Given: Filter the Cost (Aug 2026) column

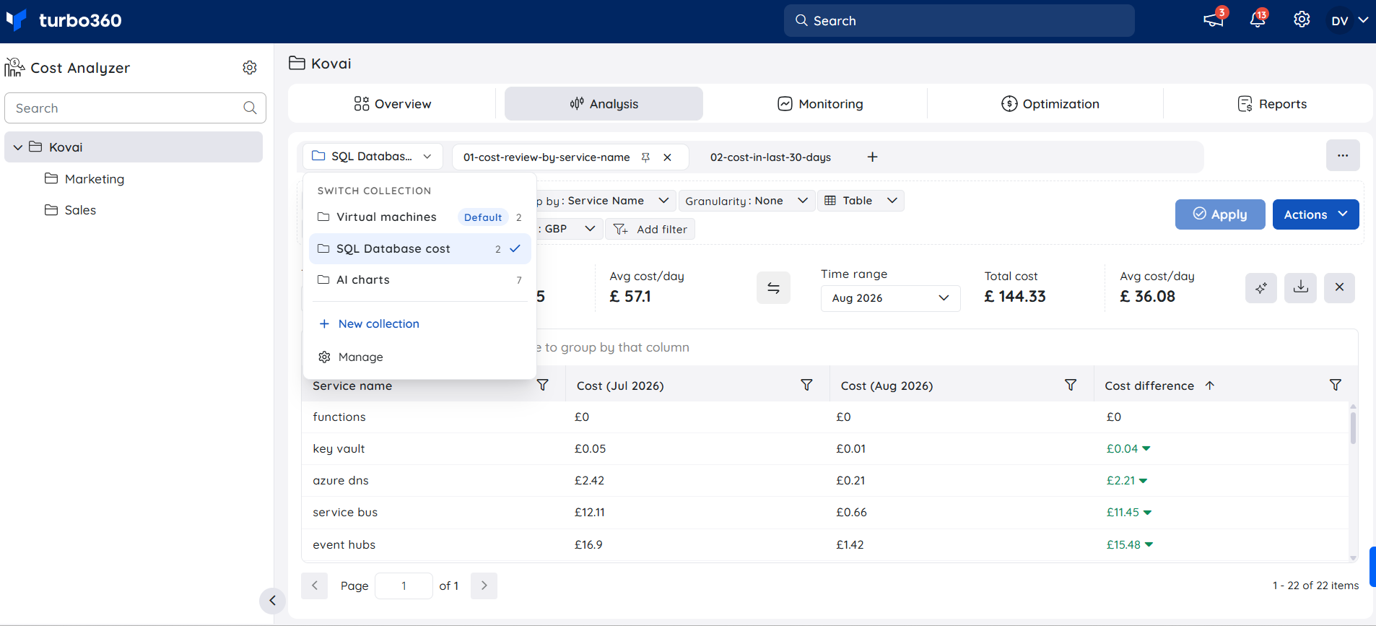Looking at the screenshot, I should (1071, 386).
